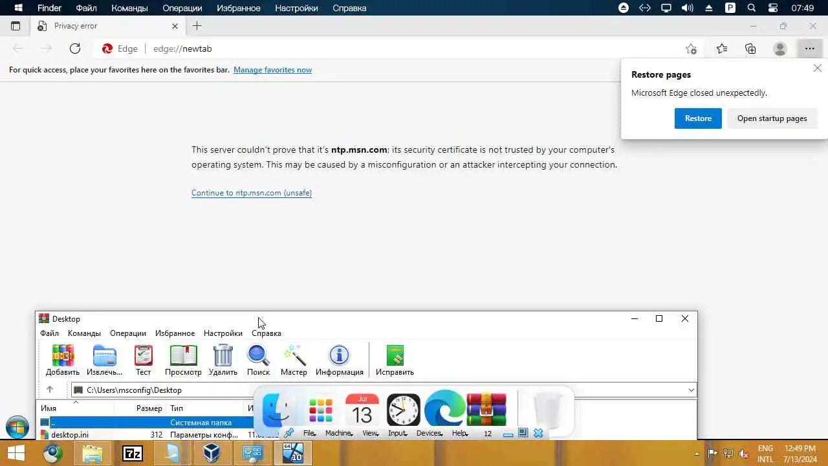Show hidden tray icons arrow

697,454
